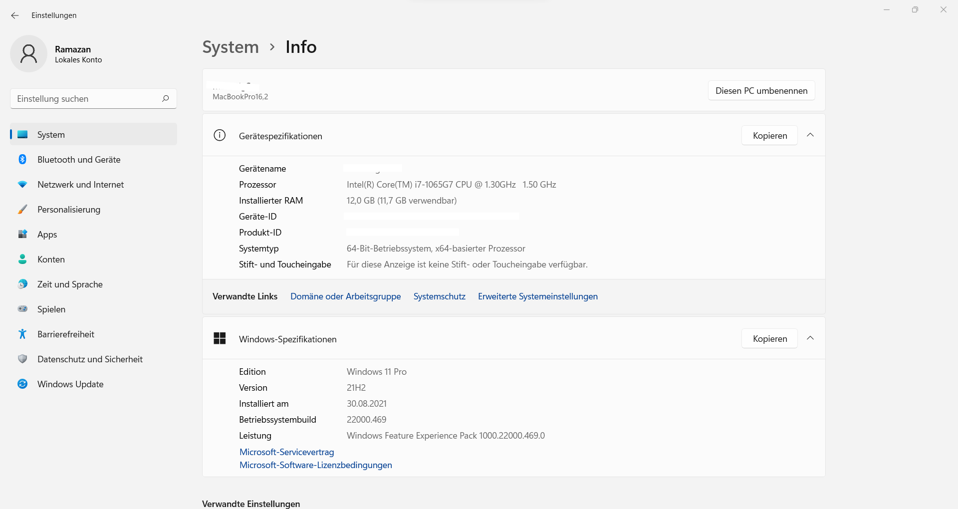Close the Einstellungen window
This screenshot has width=958, height=509.
point(944,9)
